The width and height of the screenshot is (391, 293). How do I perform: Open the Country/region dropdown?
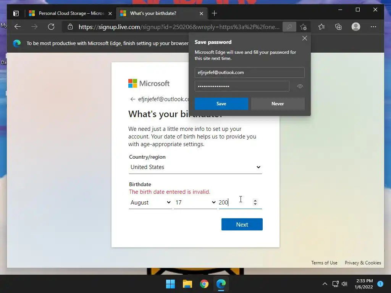pyautogui.click(x=195, y=167)
